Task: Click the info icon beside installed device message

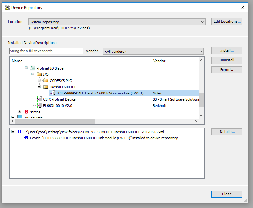Action: [x=26, y=138]
